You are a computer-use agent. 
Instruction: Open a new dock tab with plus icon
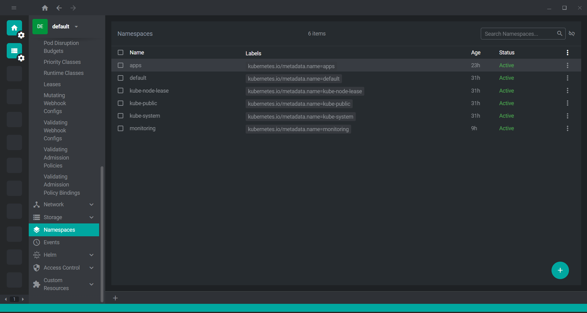click(115, 298)
